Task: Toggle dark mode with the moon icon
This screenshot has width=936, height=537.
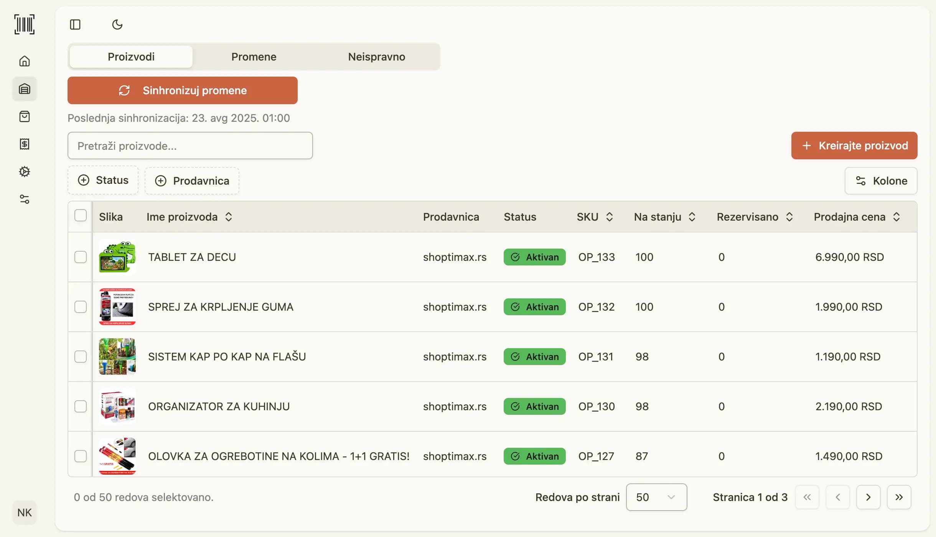Action: click(116, 24)
